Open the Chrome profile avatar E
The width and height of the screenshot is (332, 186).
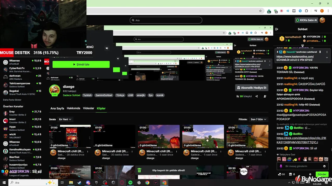(x=322, y=11)
